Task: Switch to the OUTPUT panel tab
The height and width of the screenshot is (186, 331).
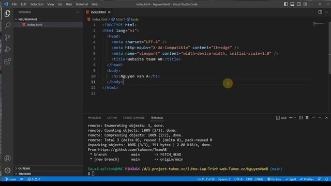Action: tap(112, 118)
